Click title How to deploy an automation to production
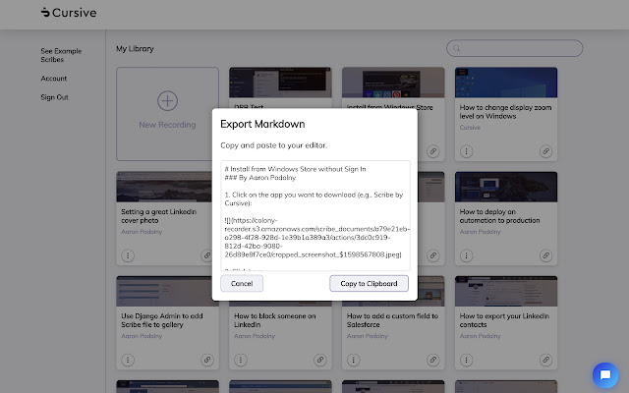The image size is (629, 393). [499, 216]
